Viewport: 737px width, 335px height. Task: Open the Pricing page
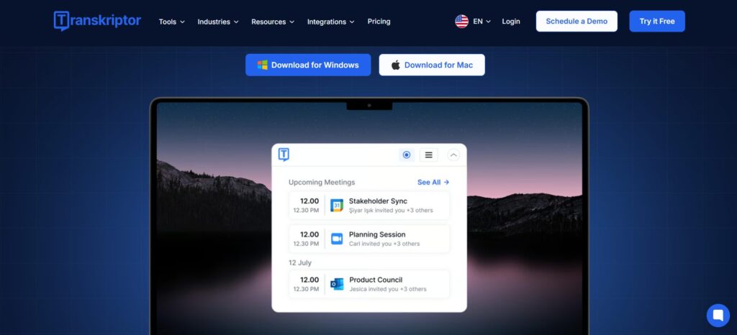point(379,22)
